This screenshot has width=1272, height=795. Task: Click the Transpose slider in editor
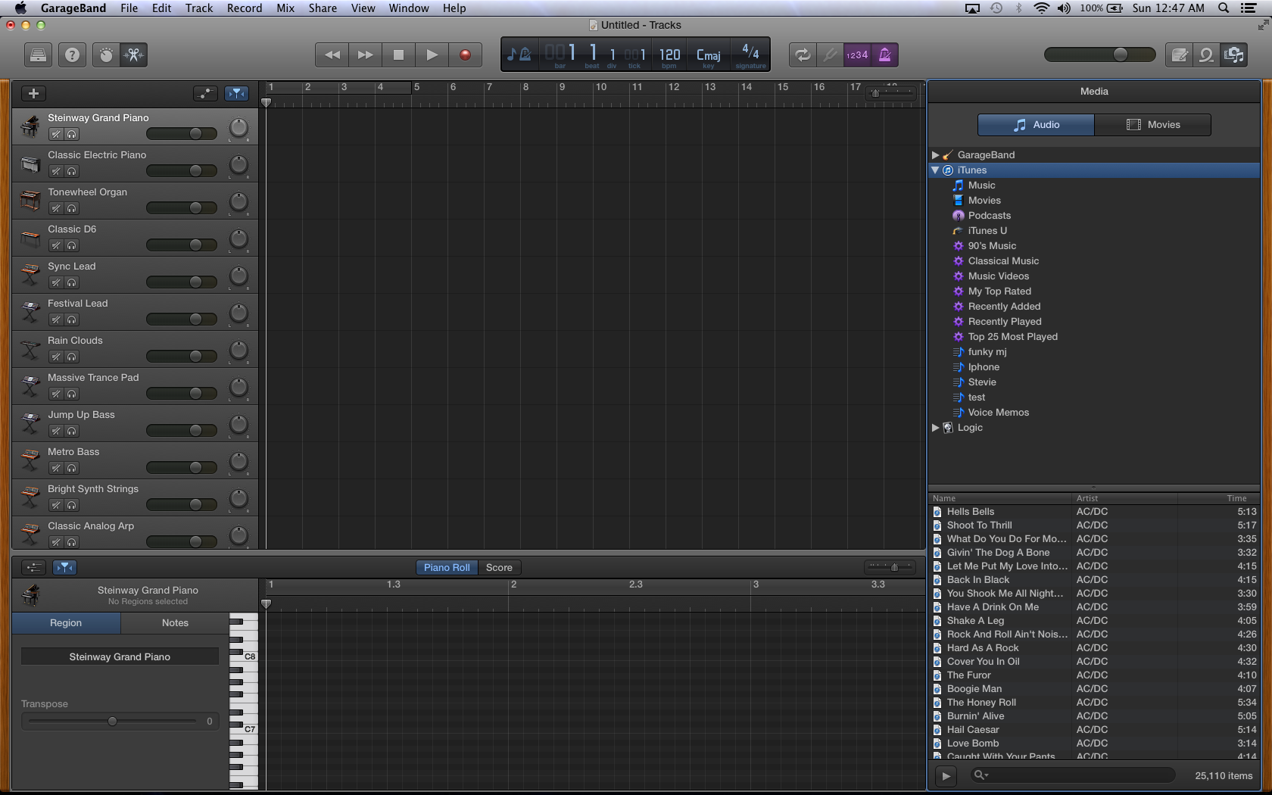click(112, 721)
